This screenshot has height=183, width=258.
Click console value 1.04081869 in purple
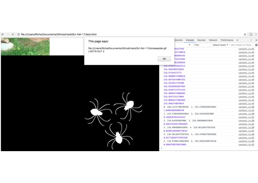click(174, 110)
